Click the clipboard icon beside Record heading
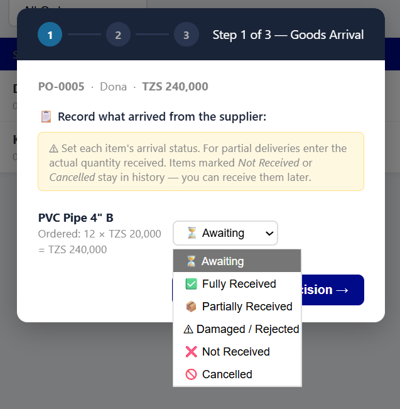 pos(46,116)
